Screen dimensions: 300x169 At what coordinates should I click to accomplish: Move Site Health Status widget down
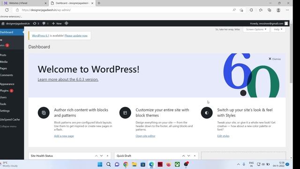pos(101,156)
